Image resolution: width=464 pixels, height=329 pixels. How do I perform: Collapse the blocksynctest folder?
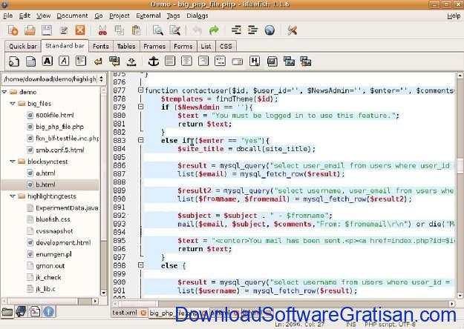point(13,162)
